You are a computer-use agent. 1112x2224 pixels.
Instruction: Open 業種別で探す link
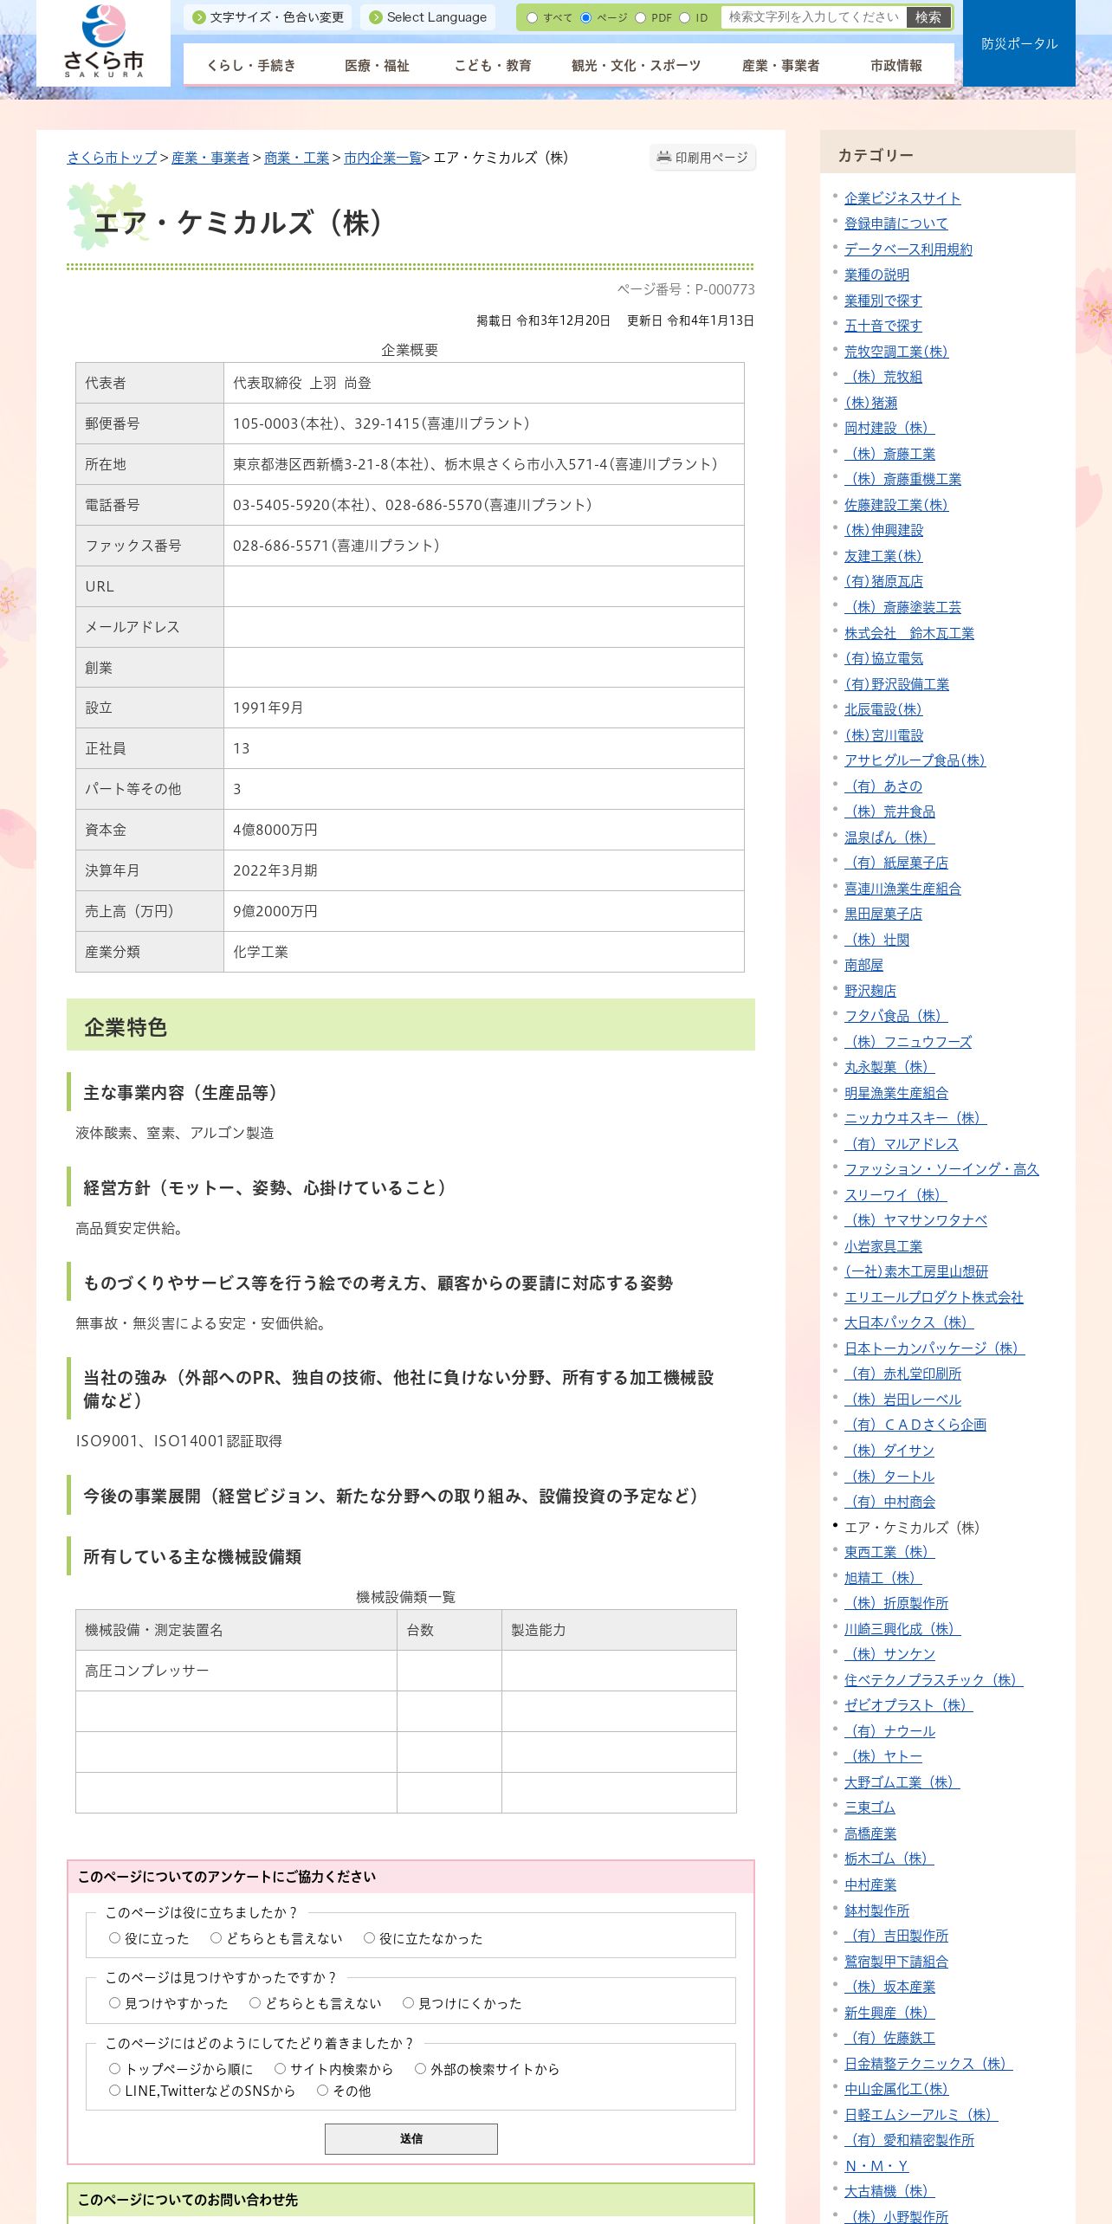click(x=883, y=301)
